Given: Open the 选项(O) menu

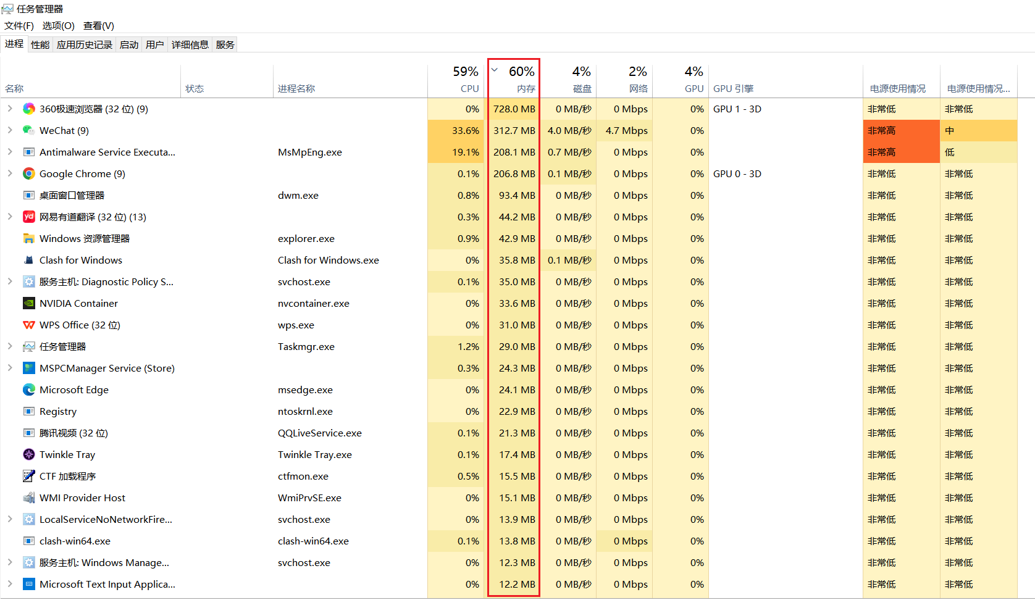Looking at the screenshot, I should (x=58, y=26).
